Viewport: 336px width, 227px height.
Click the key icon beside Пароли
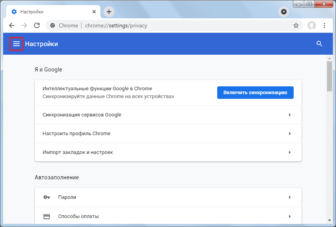[x=47, y=197]
